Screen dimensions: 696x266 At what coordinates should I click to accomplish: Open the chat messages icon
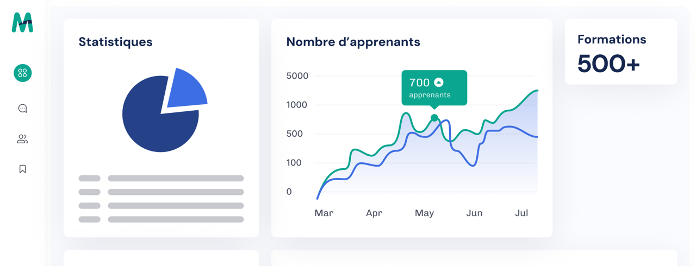pos(23,109)
